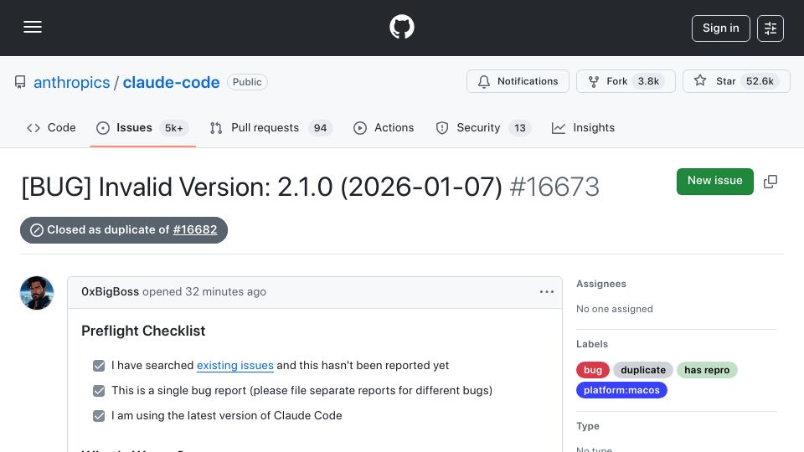Viewport: 804px width, 452px height.
Task: Copy issue link with the copy icon
Action: coord(770,182)
